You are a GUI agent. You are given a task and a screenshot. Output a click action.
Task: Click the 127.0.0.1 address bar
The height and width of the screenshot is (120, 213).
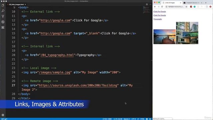tap(176, 7)
